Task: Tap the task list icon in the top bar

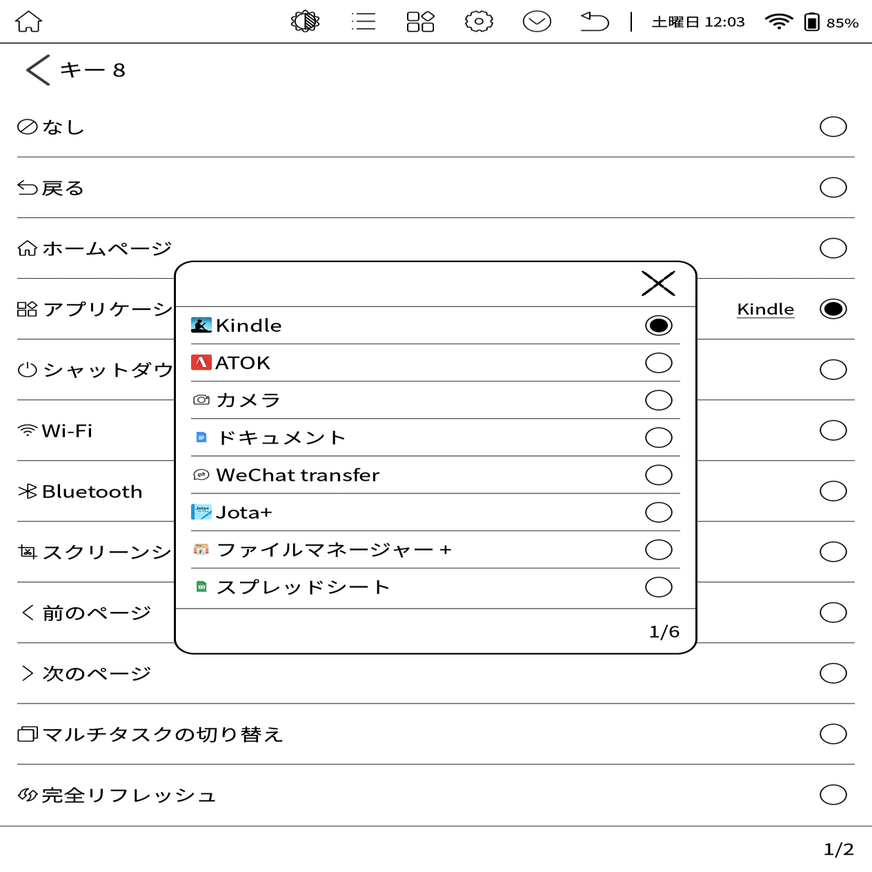Action: (x=364, y=21)
